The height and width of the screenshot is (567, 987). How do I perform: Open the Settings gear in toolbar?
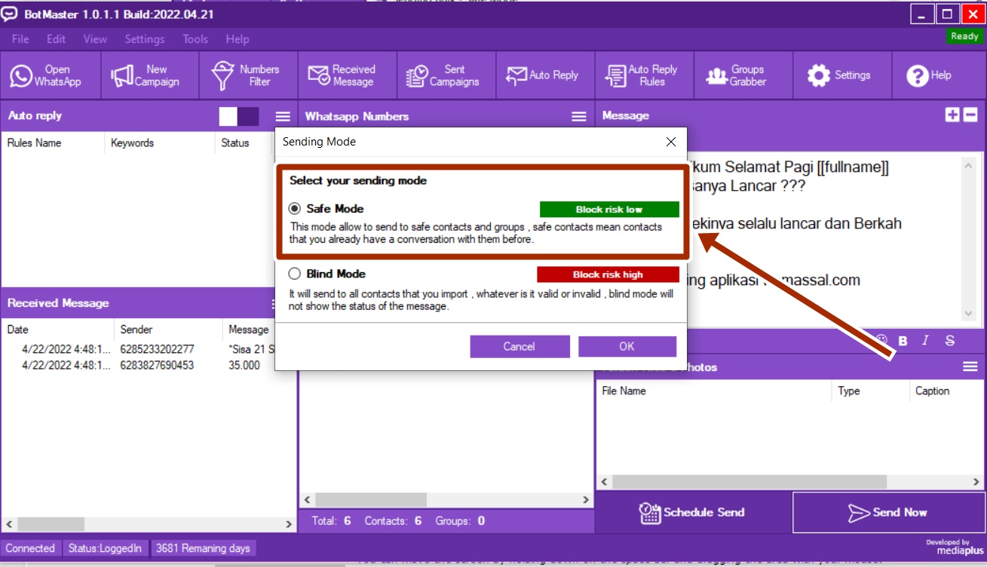click(x=841, y=75)
